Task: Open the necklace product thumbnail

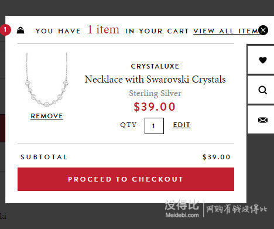Action: tap(47, 80)
